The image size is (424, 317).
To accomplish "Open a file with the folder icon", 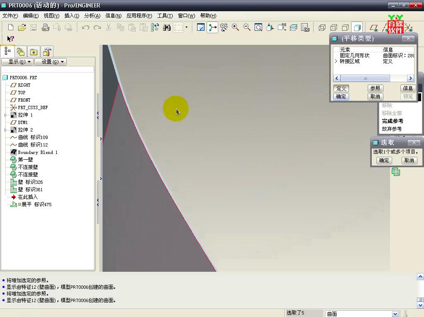I will [x=22, y=27].
